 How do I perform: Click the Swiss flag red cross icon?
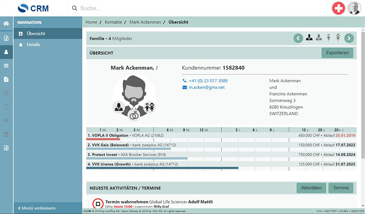coord(338,9)
